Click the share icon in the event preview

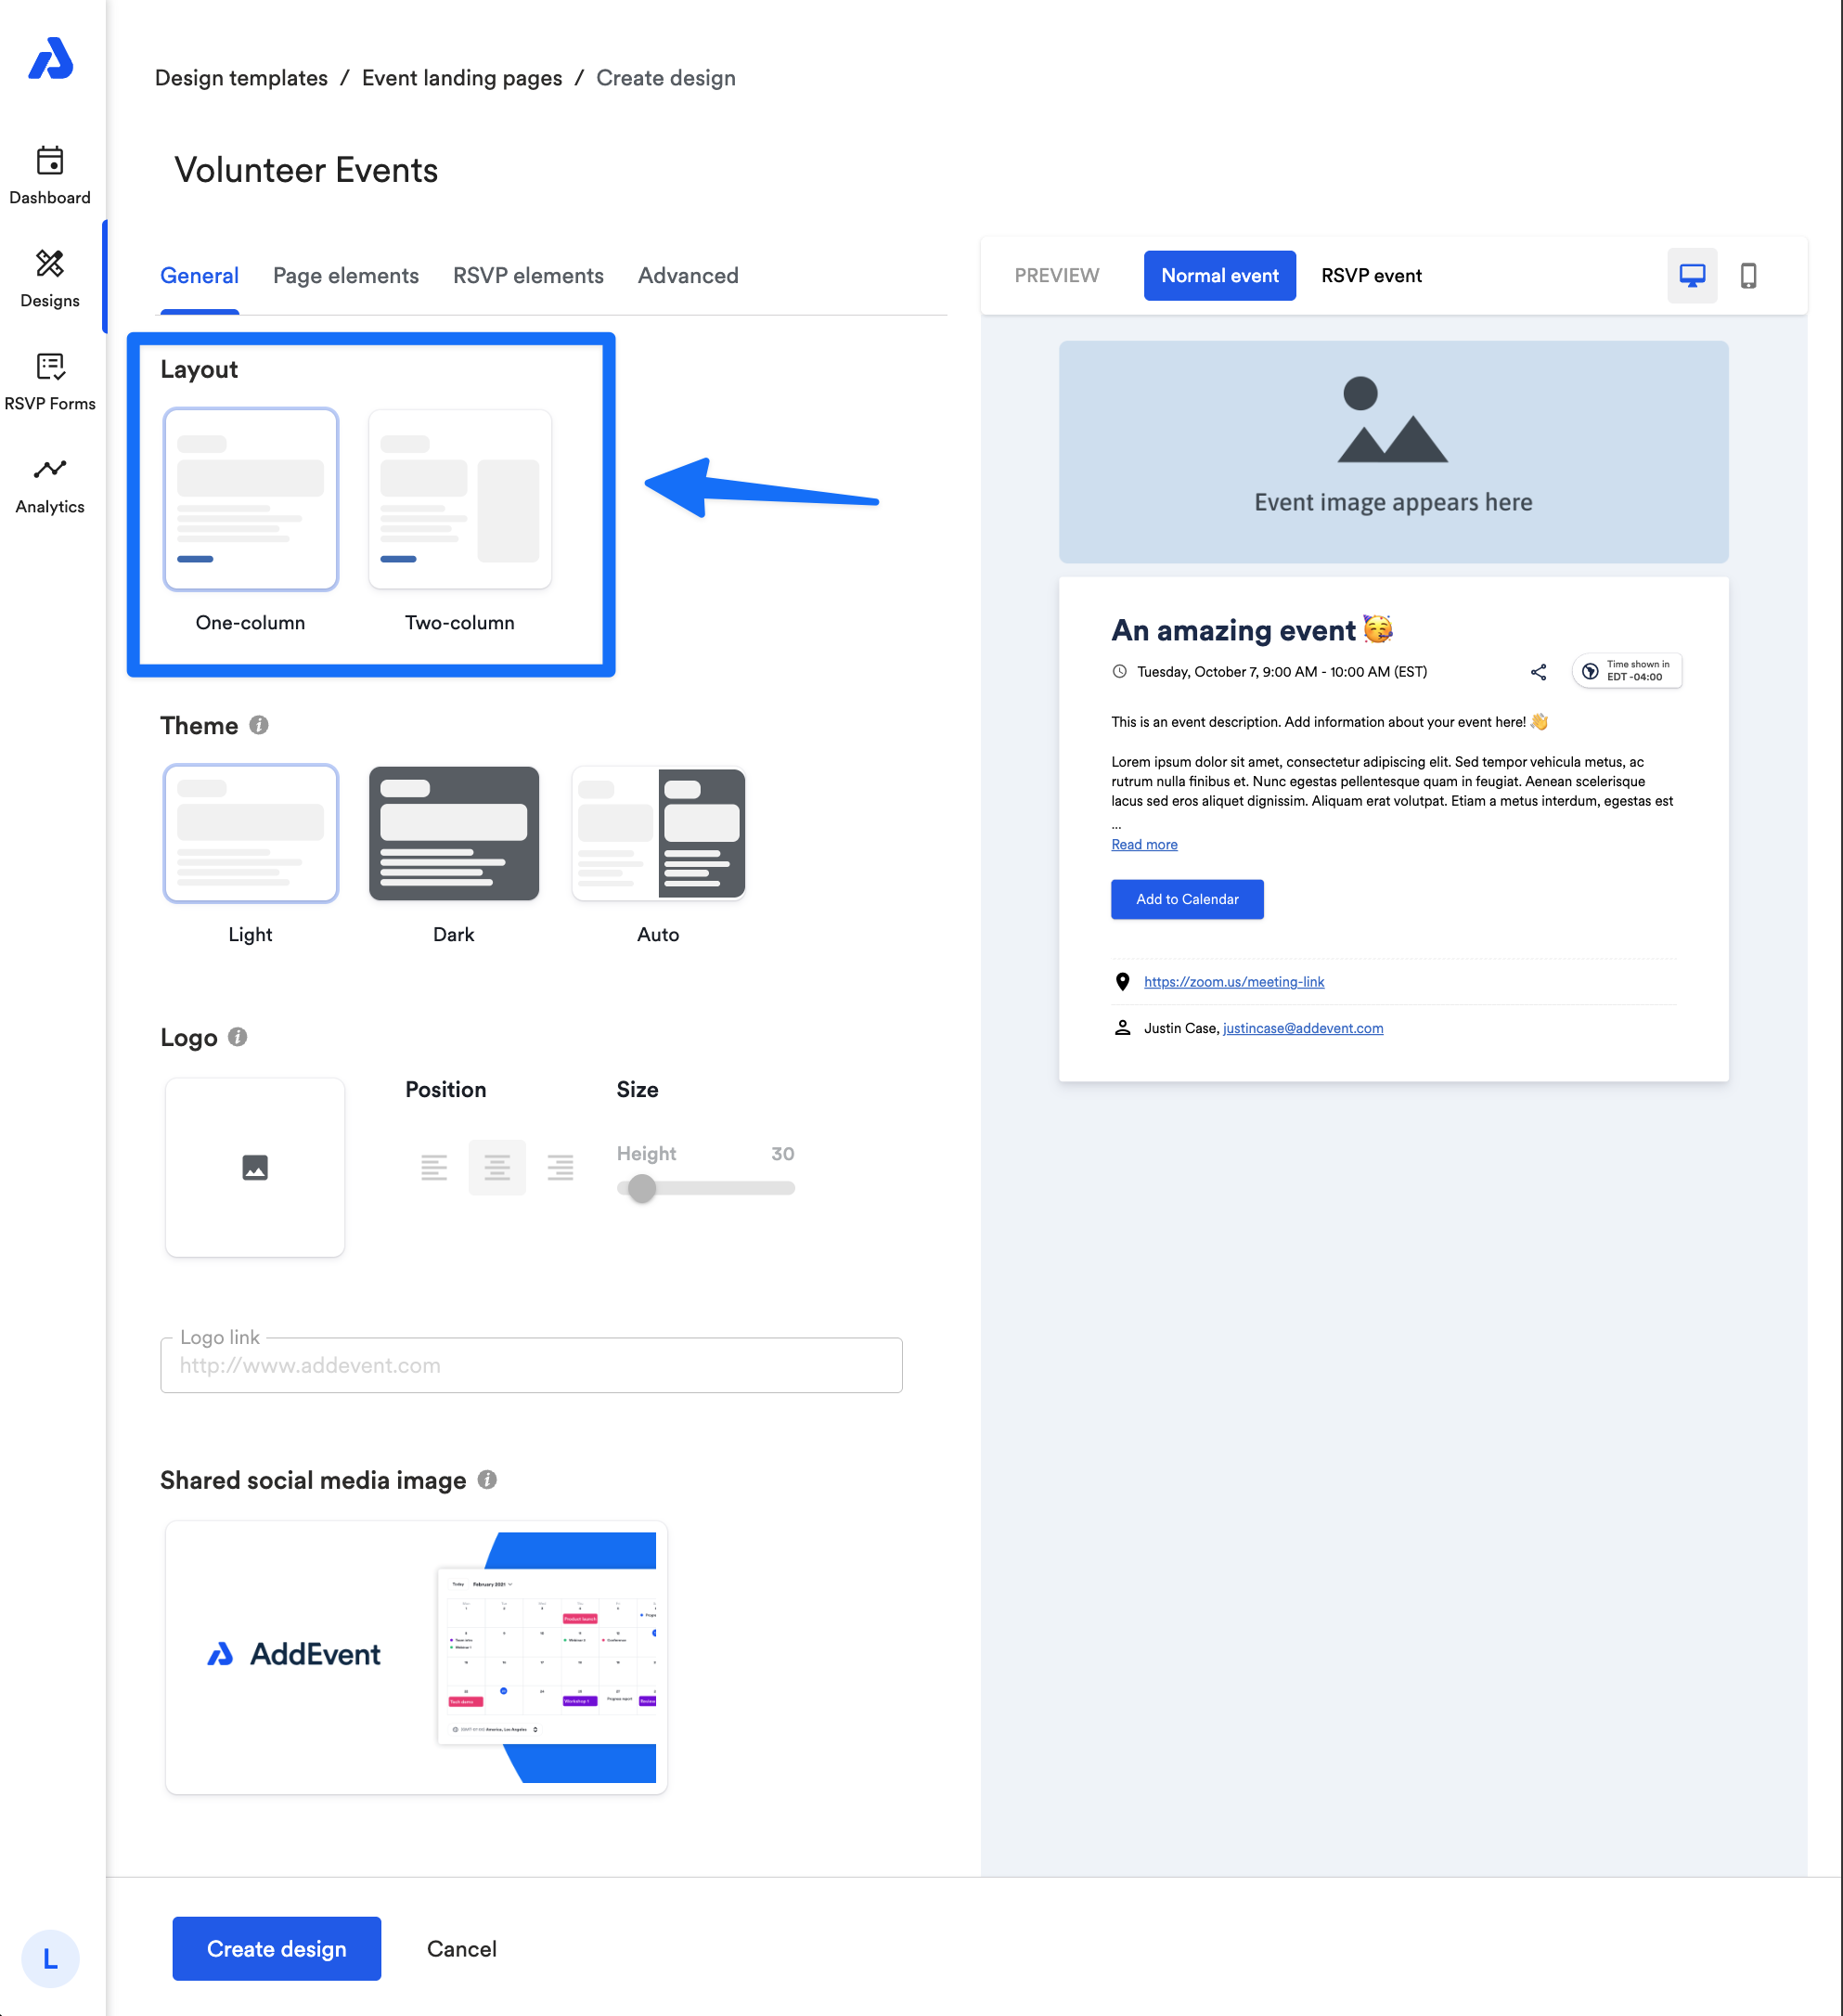1537,672
